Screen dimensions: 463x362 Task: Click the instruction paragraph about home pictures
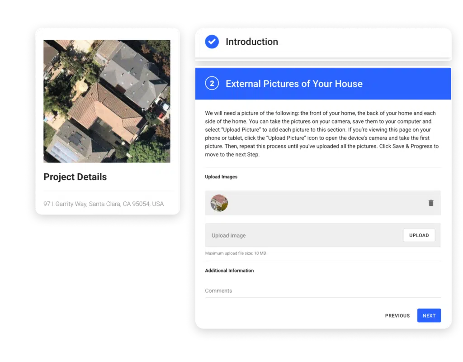[322, 134]
